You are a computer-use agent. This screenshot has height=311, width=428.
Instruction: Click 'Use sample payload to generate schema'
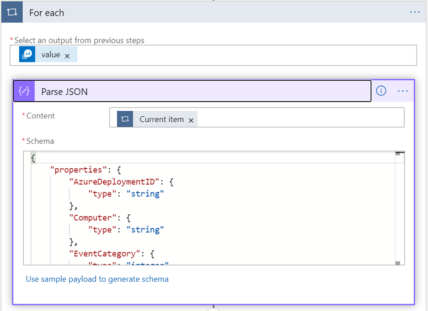[x=97, y=279]
